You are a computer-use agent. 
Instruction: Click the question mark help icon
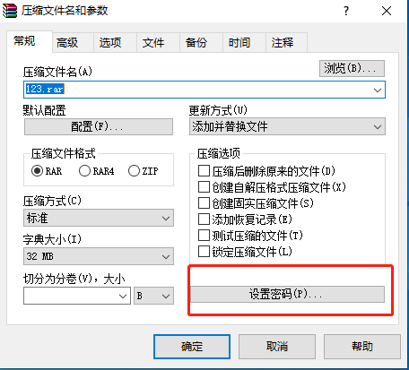coord(346,12)
